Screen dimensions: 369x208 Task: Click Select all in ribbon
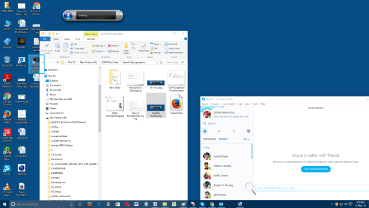[x=171, y=44]
